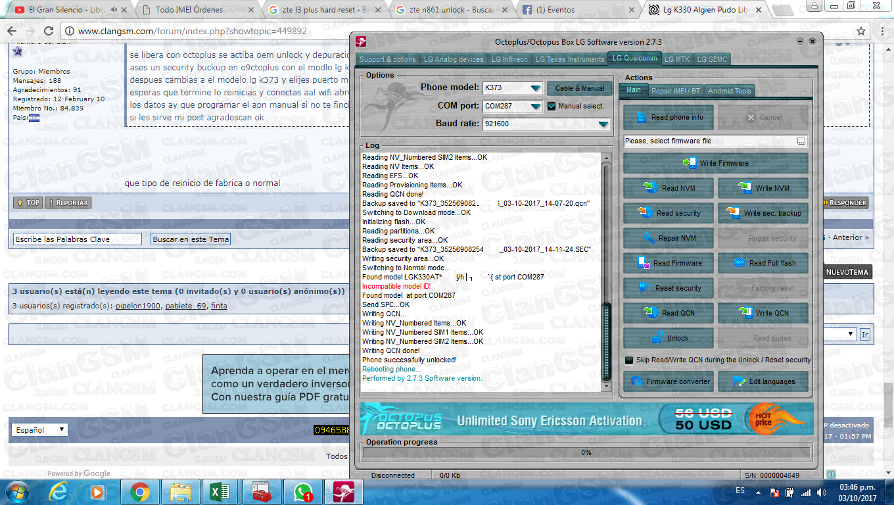Image resolution: width=894 pixels, height=505 pixels.
Task: Switch to Support & options tab
Action: 388,59
